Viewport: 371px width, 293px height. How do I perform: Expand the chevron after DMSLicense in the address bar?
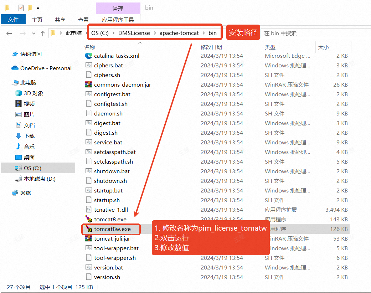click(155, 33)
